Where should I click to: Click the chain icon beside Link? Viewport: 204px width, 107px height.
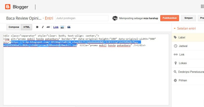[176, 55]
